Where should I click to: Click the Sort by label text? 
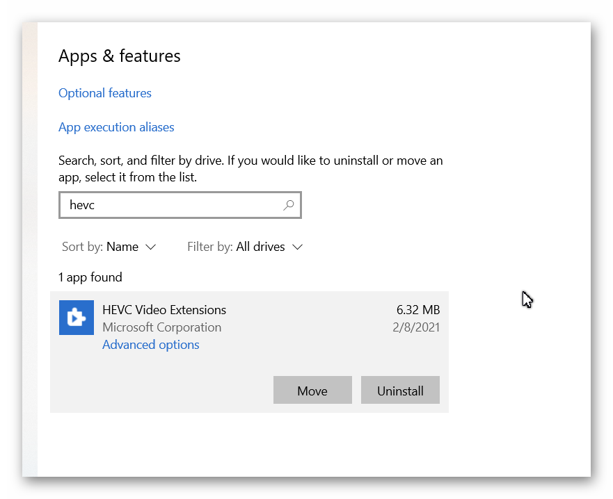[82, 247]
